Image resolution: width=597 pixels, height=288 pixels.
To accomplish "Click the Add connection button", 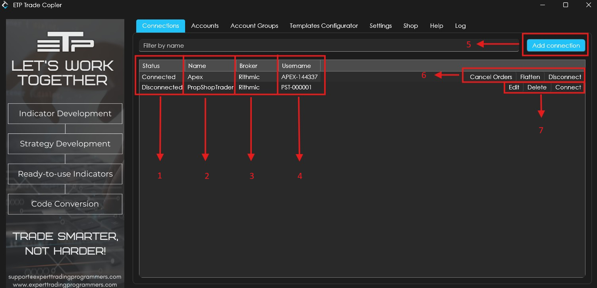I will (x=556, y=45).
